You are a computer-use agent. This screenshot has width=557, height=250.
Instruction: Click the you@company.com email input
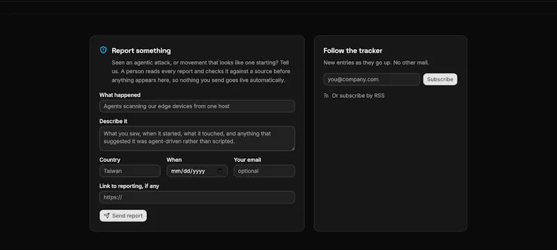(372, 79)
